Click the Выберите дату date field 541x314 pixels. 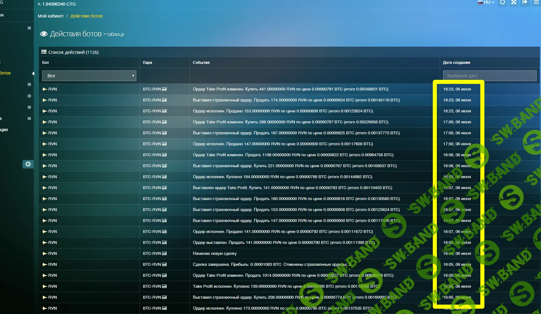tap(489, 76)
